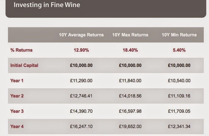Select the £12,746.41 Year 2 average cell
The image size is (209, 136).
81,96
